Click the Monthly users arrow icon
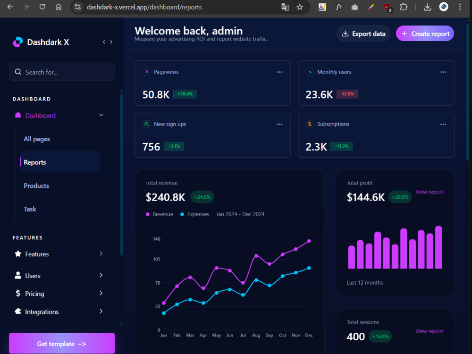472x354 pixels. point(310,72)
